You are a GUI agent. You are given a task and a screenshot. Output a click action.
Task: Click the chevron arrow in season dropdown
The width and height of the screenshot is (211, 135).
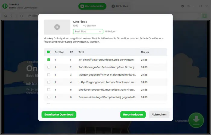click(x=100, y=31)
